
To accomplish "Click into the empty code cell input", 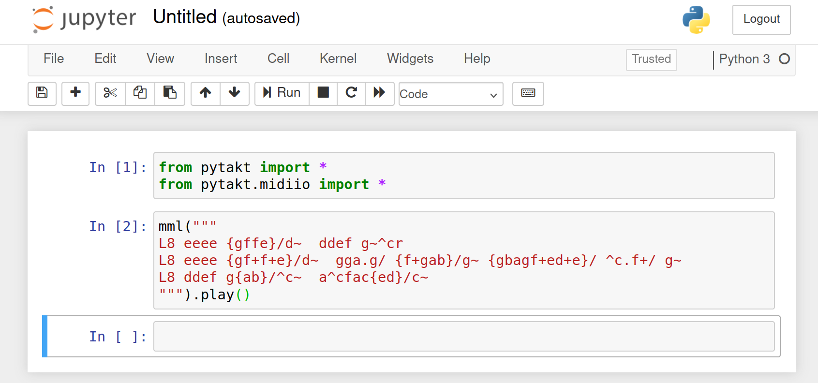I will 464,336.
